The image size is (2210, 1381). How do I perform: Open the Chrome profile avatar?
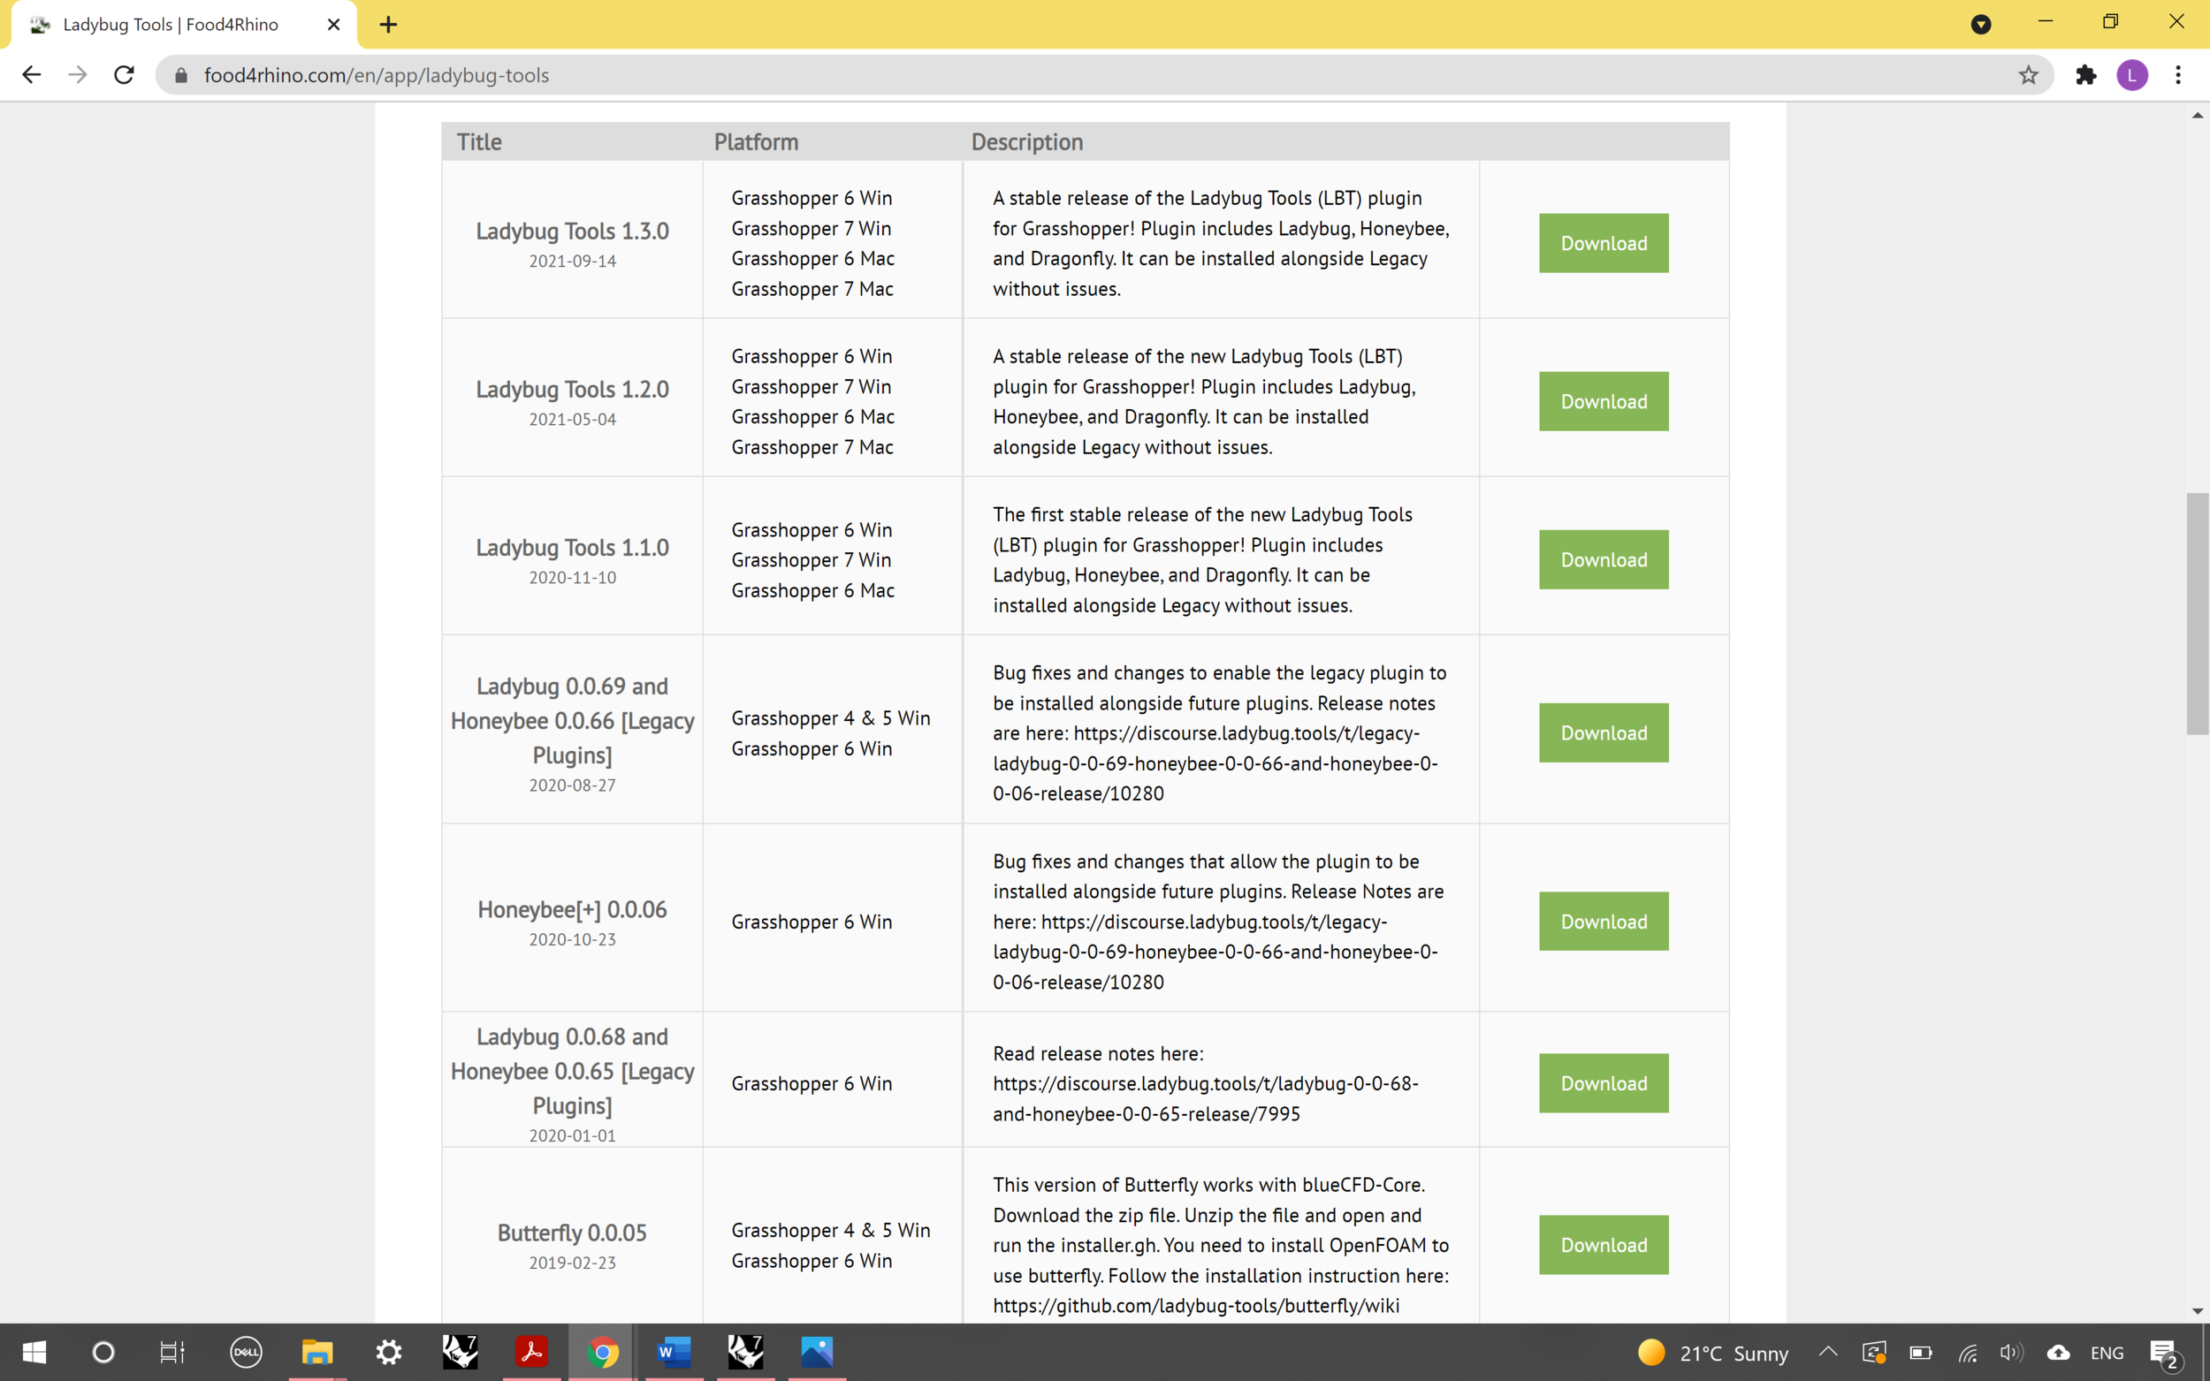2132,75
